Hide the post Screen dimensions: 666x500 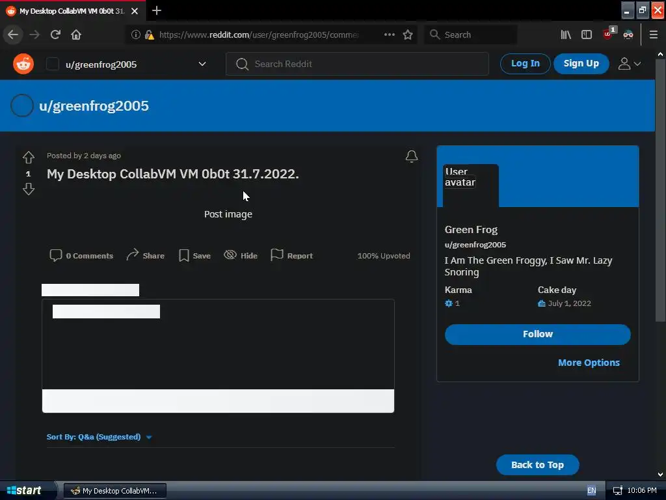(241, 255)
